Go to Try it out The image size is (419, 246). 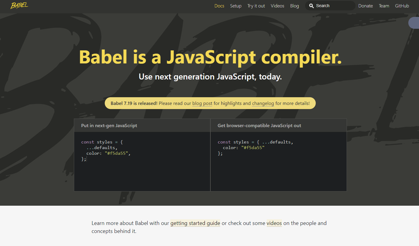point(256,6)
